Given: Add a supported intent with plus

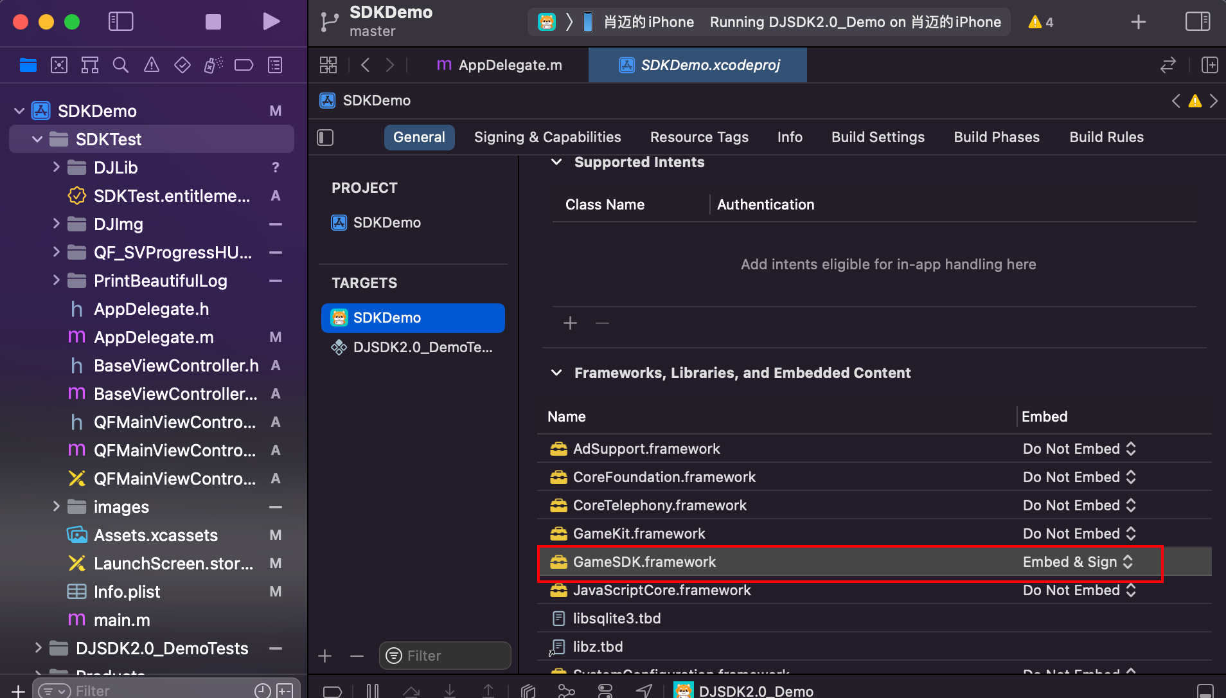Looking at the screenshot, I should [570, 323].
